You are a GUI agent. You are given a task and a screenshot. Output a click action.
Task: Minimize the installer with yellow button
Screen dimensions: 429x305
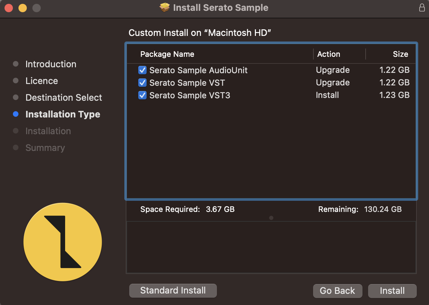point(23,8)
